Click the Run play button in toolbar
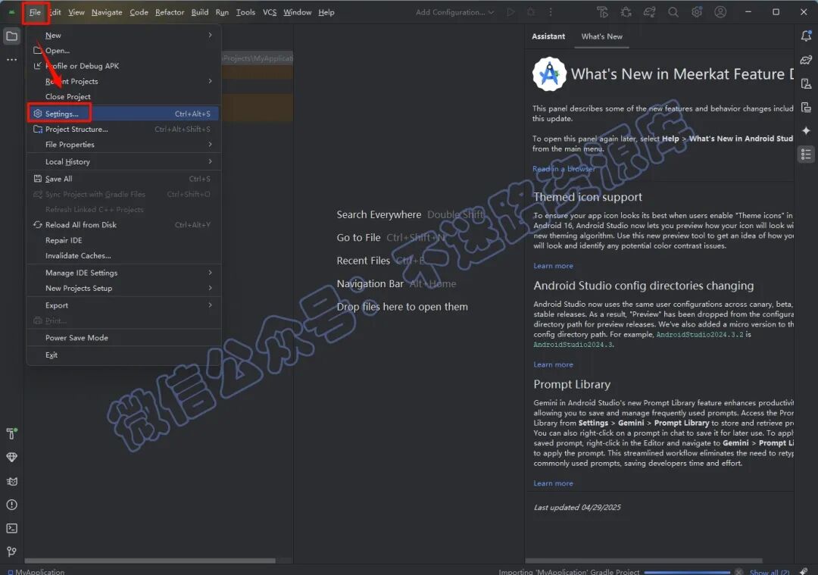Image resolution: width=818 pixels, height=575 pixels. (510, 12)
